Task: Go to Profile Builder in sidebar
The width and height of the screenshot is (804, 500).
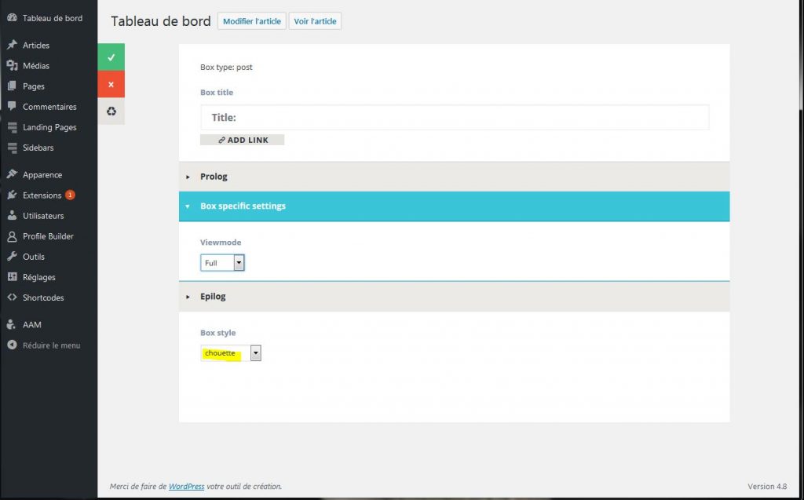Action: [48, 236]
